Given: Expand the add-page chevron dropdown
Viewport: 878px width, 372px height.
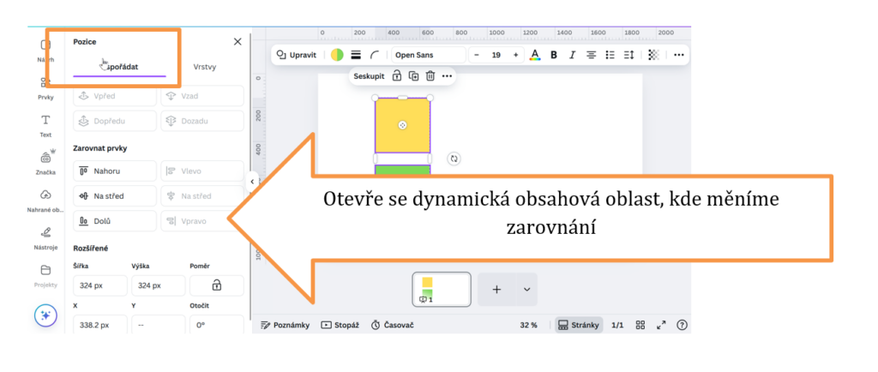Looking at the screenshot, I should pos(526,290).
